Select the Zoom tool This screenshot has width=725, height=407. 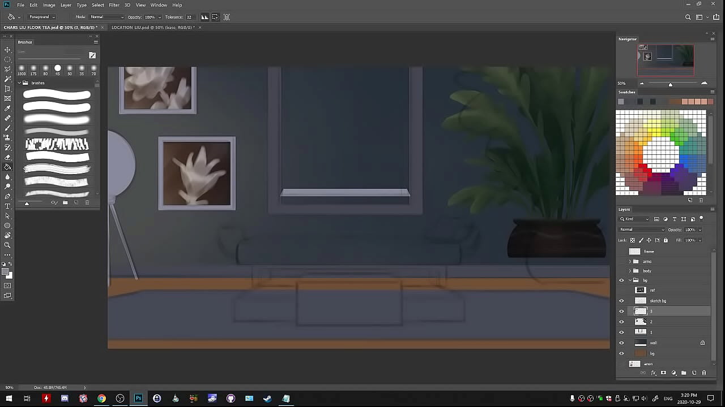[7, 245]
